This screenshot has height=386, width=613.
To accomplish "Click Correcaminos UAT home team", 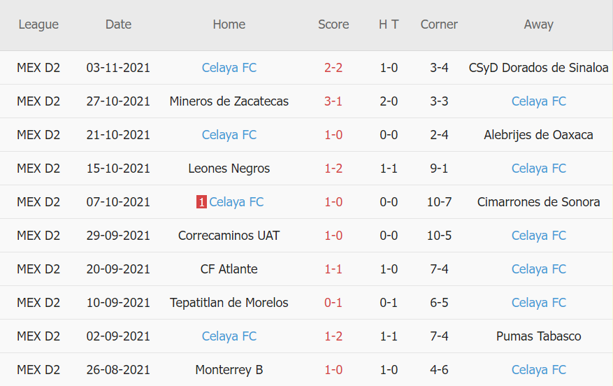I will [229, 236].
